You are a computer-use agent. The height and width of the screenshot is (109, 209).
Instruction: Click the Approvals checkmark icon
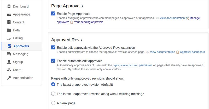point(9,46)
